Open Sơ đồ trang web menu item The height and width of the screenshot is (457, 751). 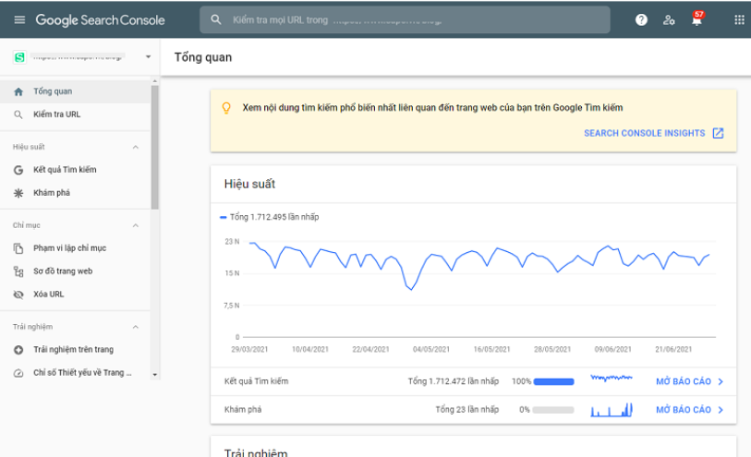75,271
